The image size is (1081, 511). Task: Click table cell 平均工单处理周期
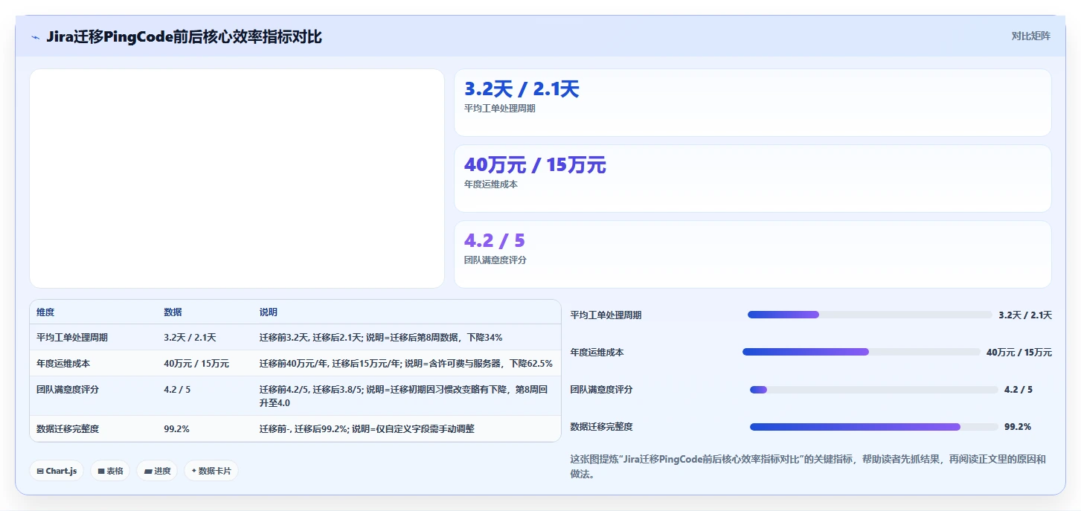tap(72, 338)
